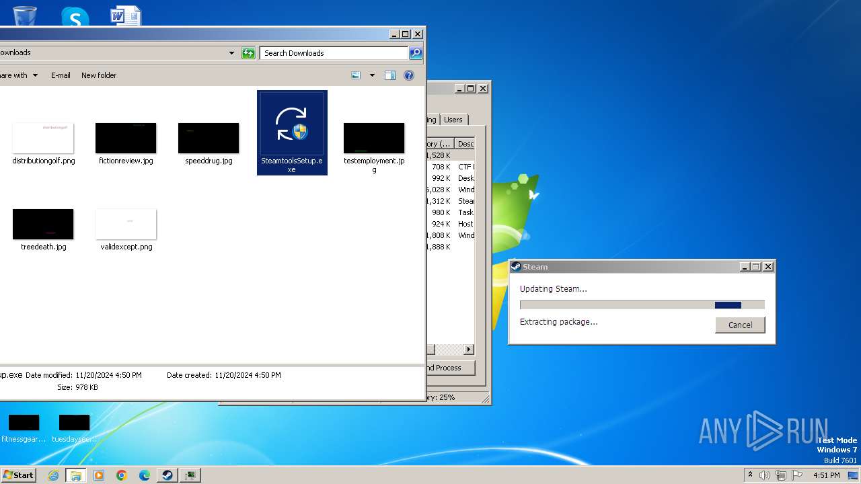Open the Start menu

[x=18, y=475]
